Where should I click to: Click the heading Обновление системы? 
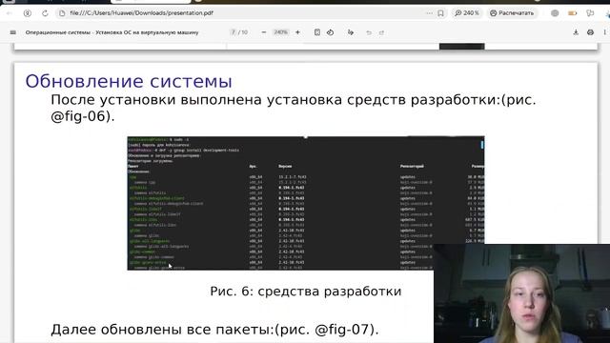click(x=129, y=81)
